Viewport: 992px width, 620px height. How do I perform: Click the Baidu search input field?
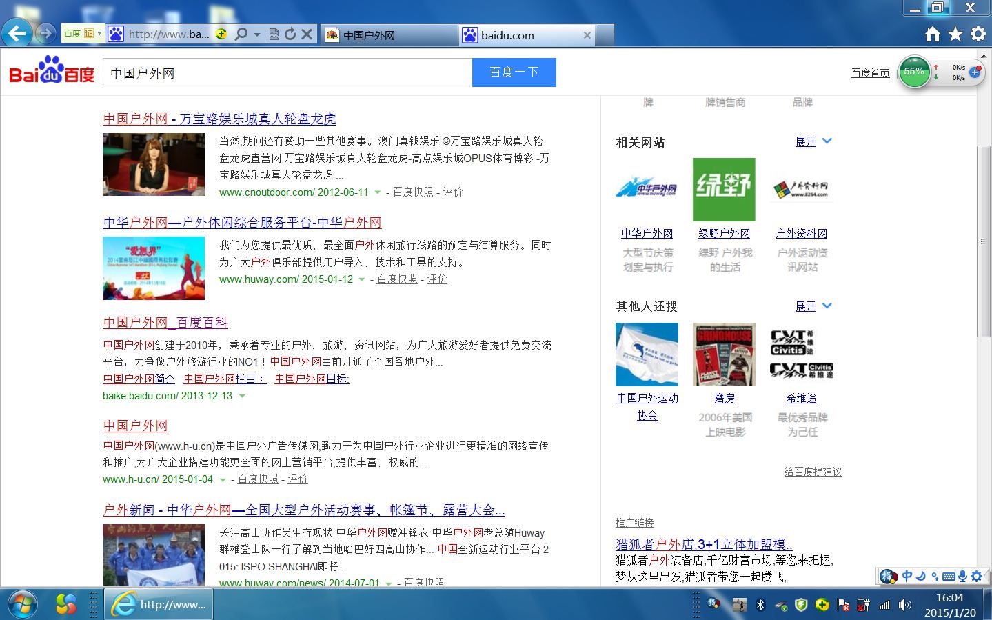click(287, 72)
